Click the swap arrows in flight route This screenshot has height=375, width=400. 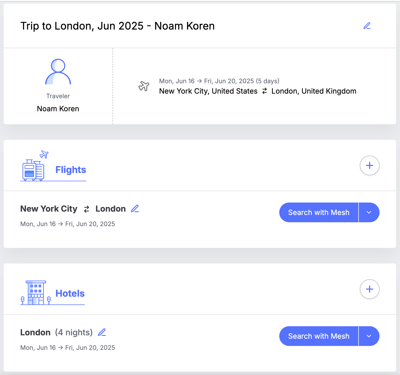[x=87, y=209]
